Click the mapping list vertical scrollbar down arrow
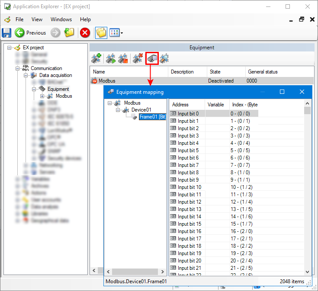The image size is (318, 291). [308, 272]
